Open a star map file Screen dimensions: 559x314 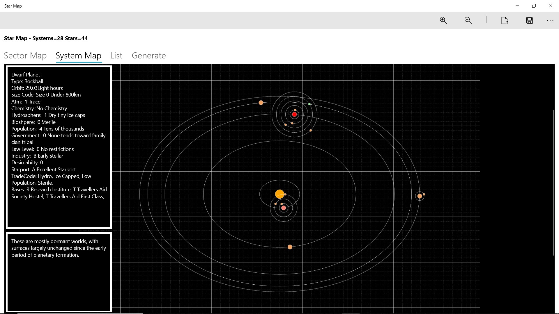click(505, 20)
